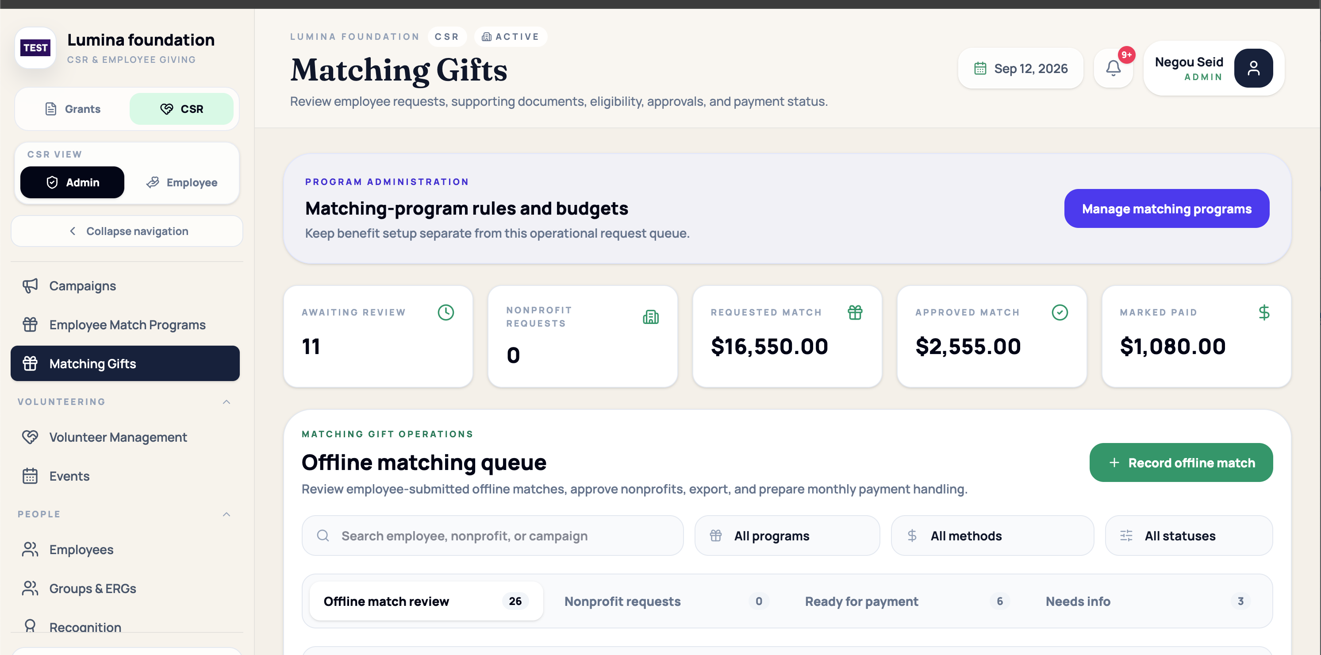The width and height of the screenshot is (1321, 655).
Task: Open Campaigns in the sidebar
Action: tap(125, 286)
